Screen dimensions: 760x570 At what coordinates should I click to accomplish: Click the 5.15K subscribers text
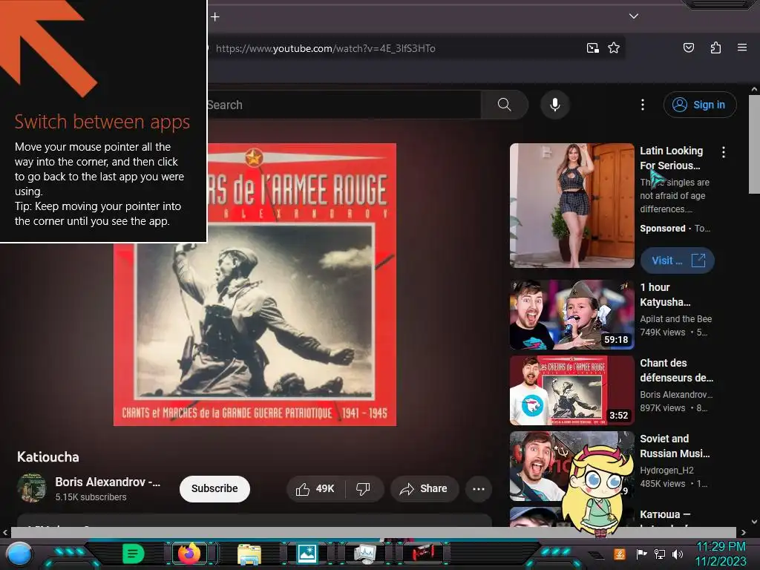(x=91, y=497)
